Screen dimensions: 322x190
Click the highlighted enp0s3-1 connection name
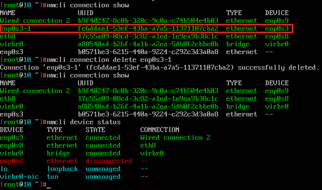click(16, 28)
